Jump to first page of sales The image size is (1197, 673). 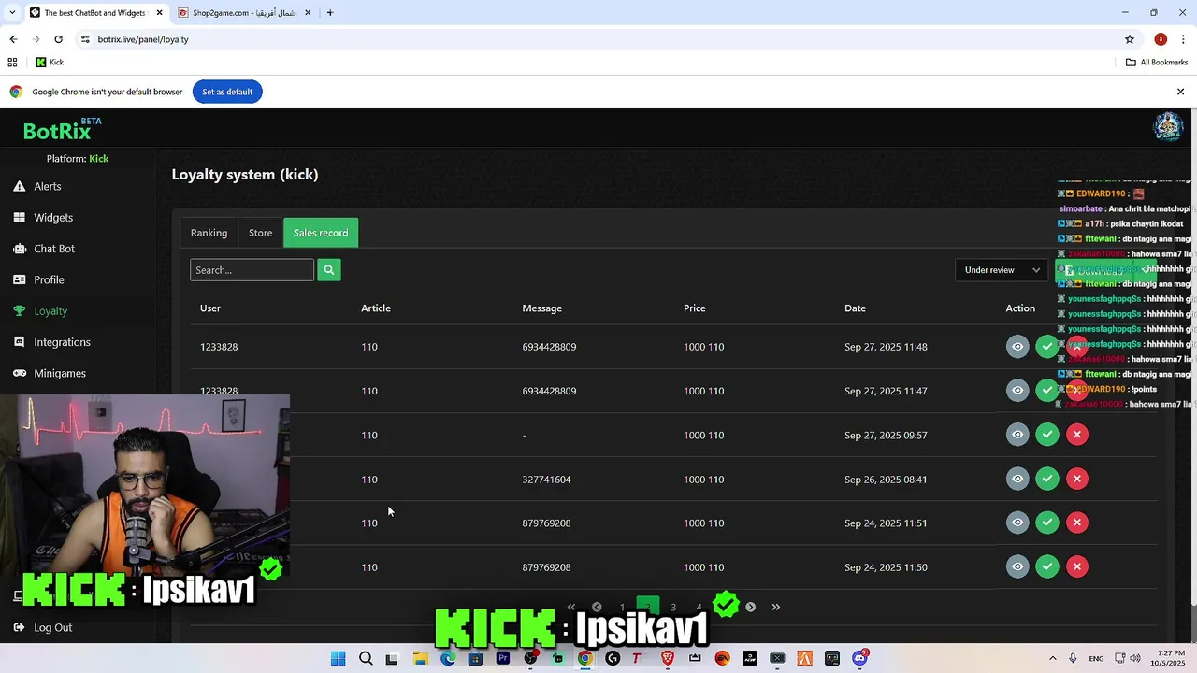[571, 607]
